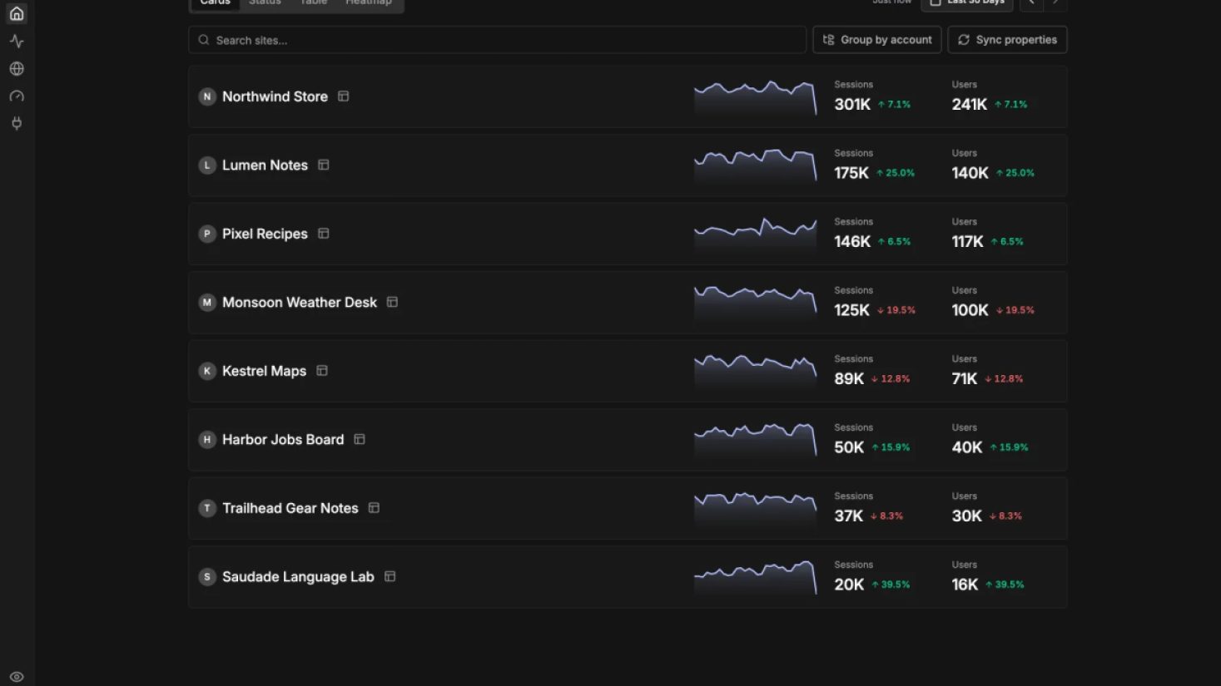Click the Saudade Language Lab sparkline chart
This screenshot has width=1221, height=686.
[x=756, y=577]
